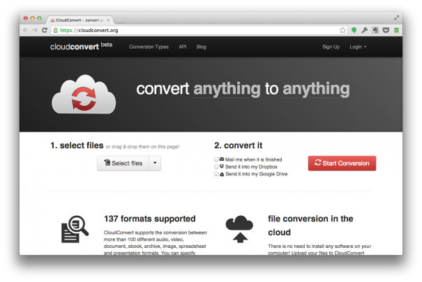Click the red sync cloud logo

(84, 95)
